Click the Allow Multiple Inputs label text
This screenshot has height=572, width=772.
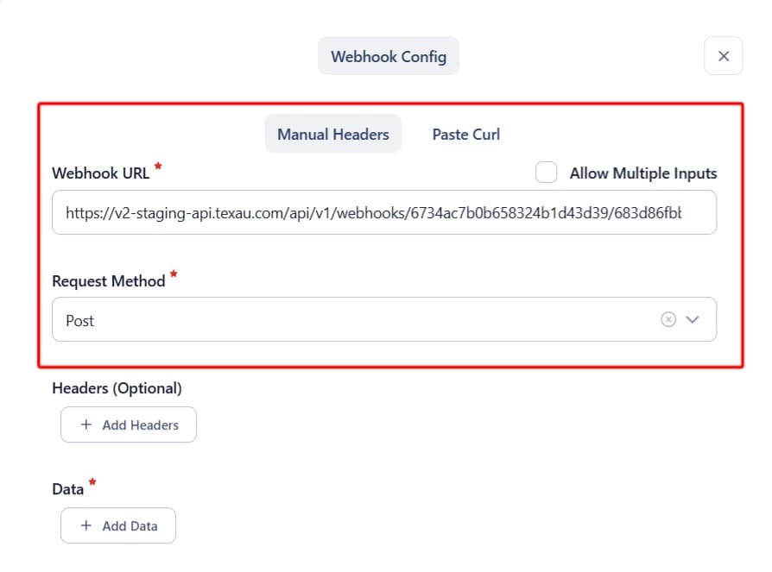[642, 173]
